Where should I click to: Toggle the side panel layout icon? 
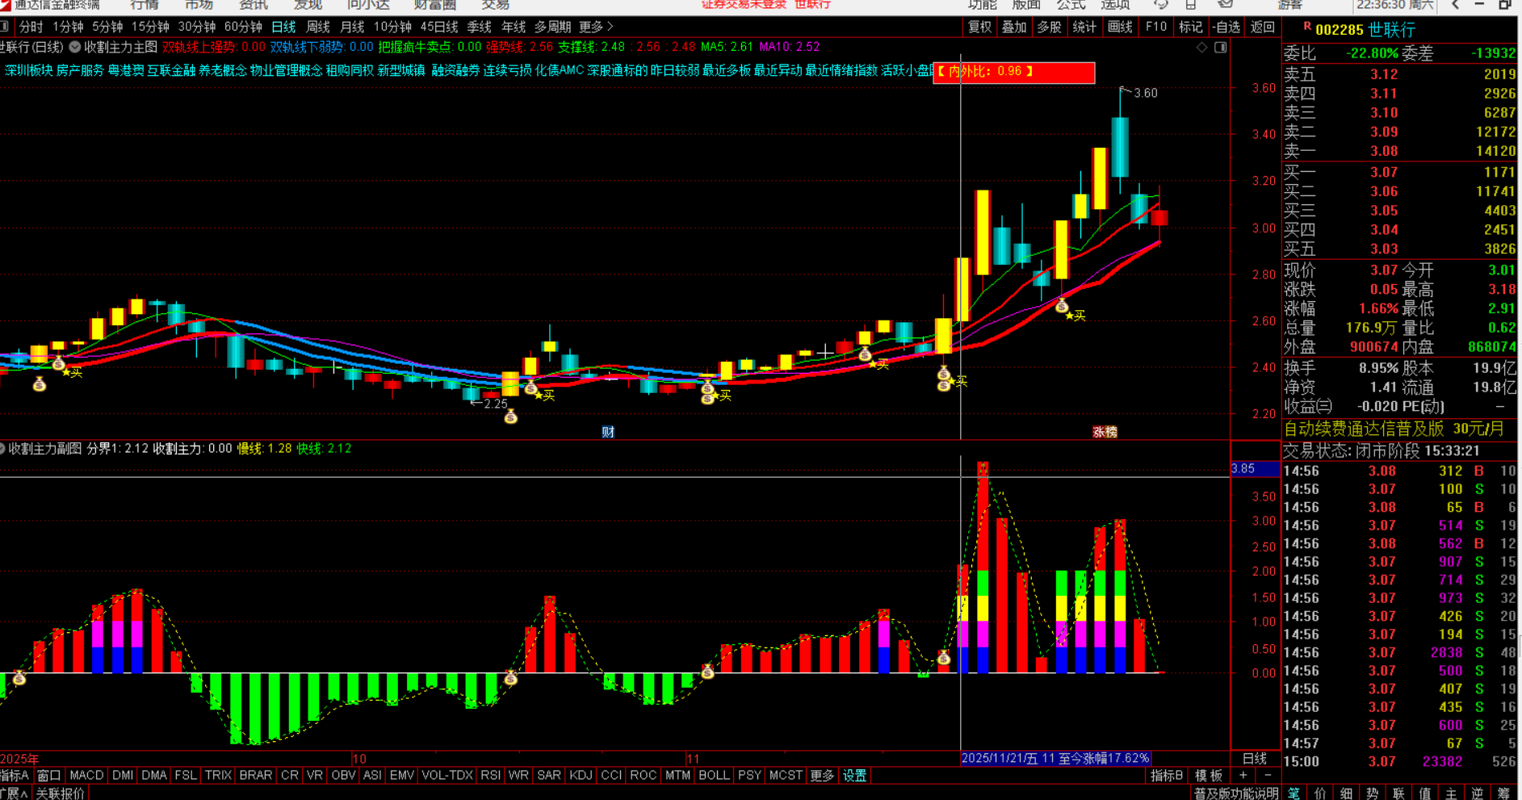(1220, 48)
